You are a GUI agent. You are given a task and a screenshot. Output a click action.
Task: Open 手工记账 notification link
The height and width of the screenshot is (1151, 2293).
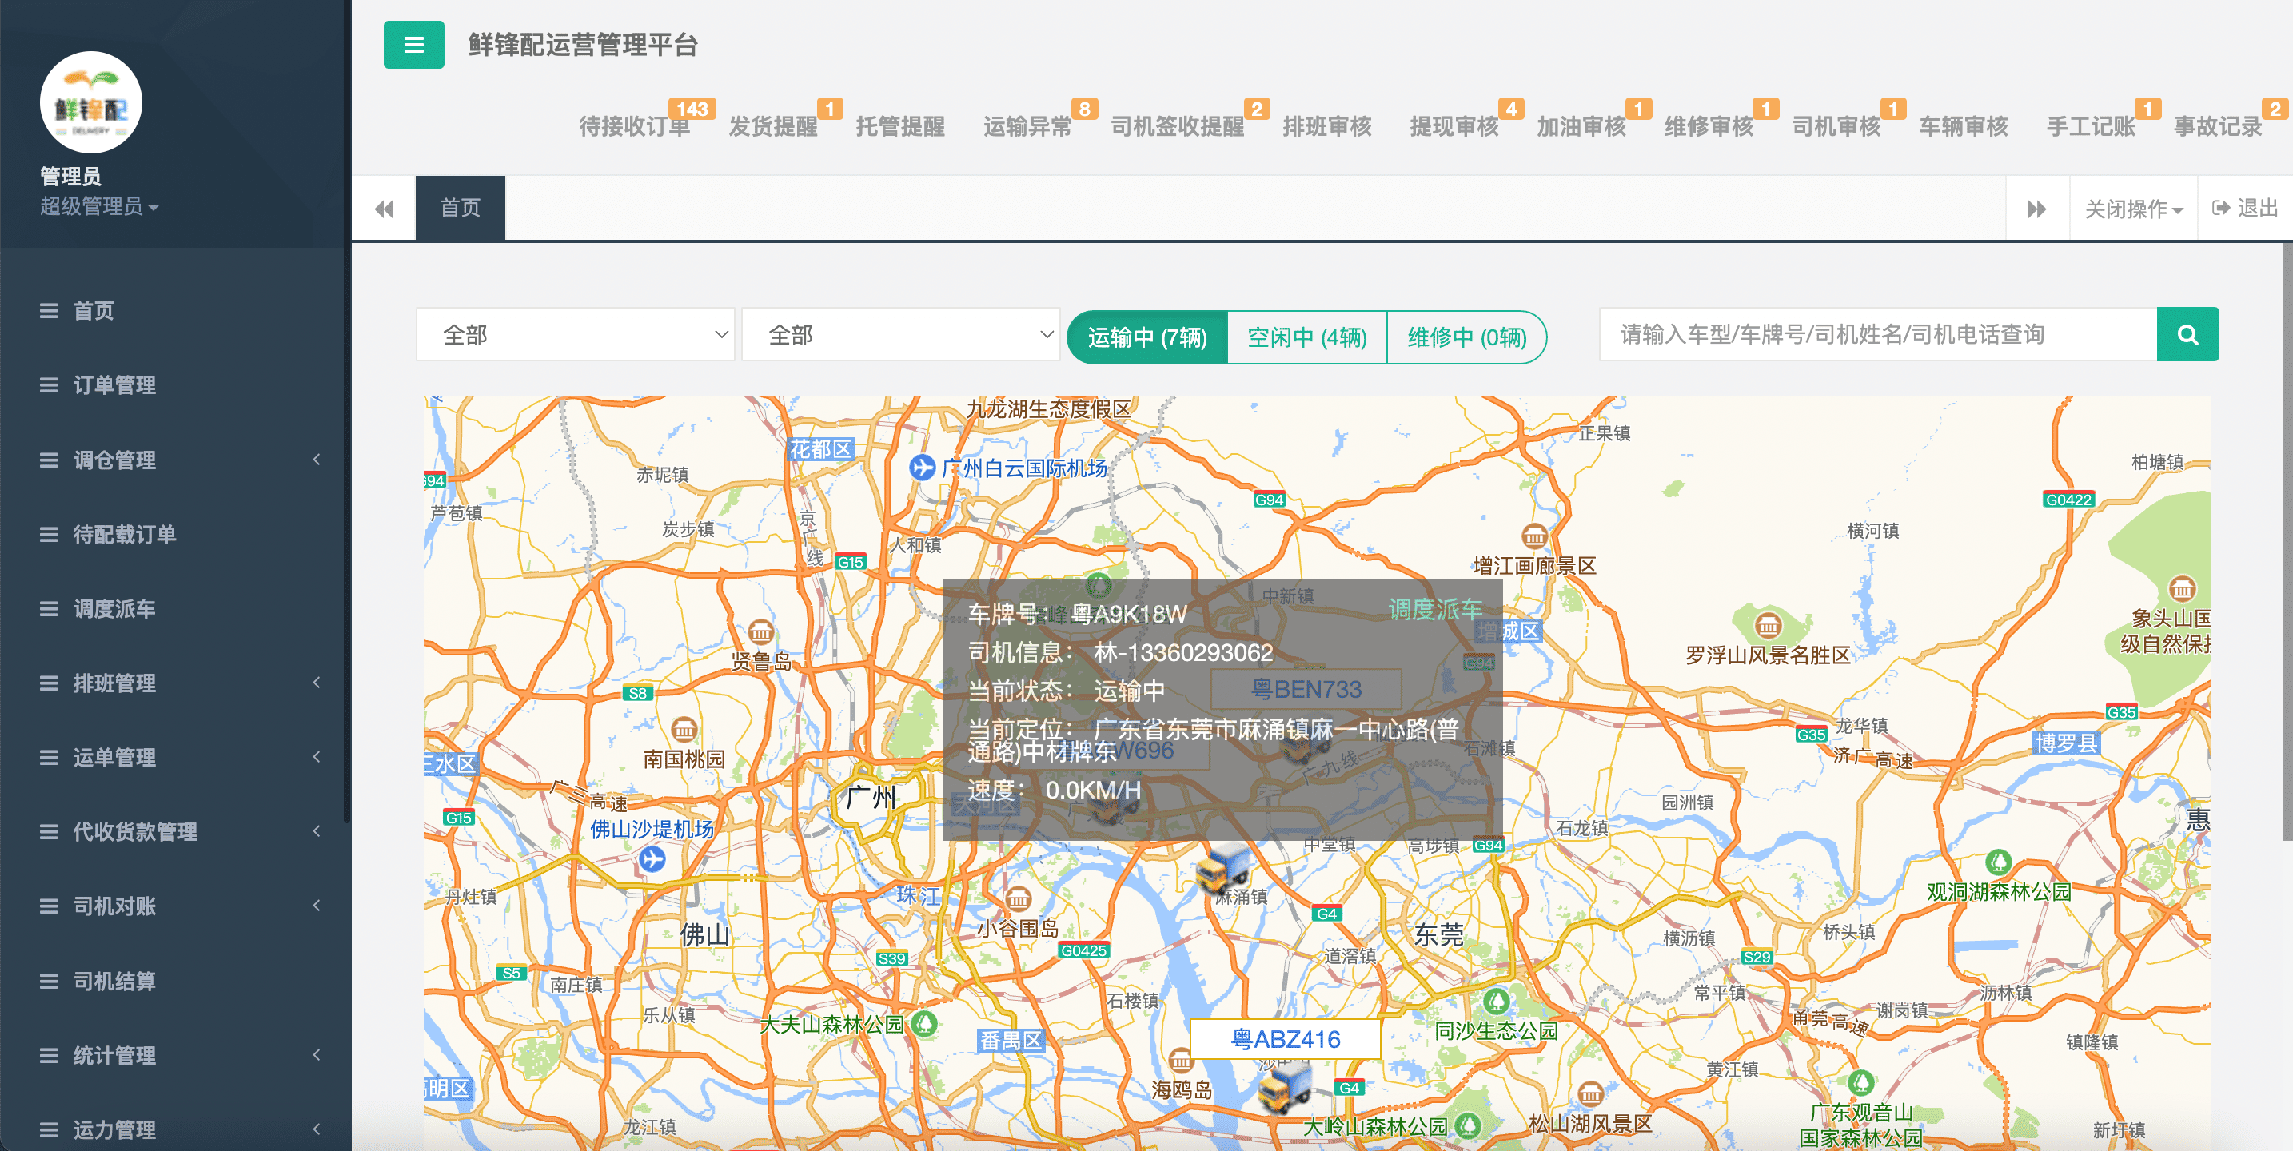pos(2091,126)
